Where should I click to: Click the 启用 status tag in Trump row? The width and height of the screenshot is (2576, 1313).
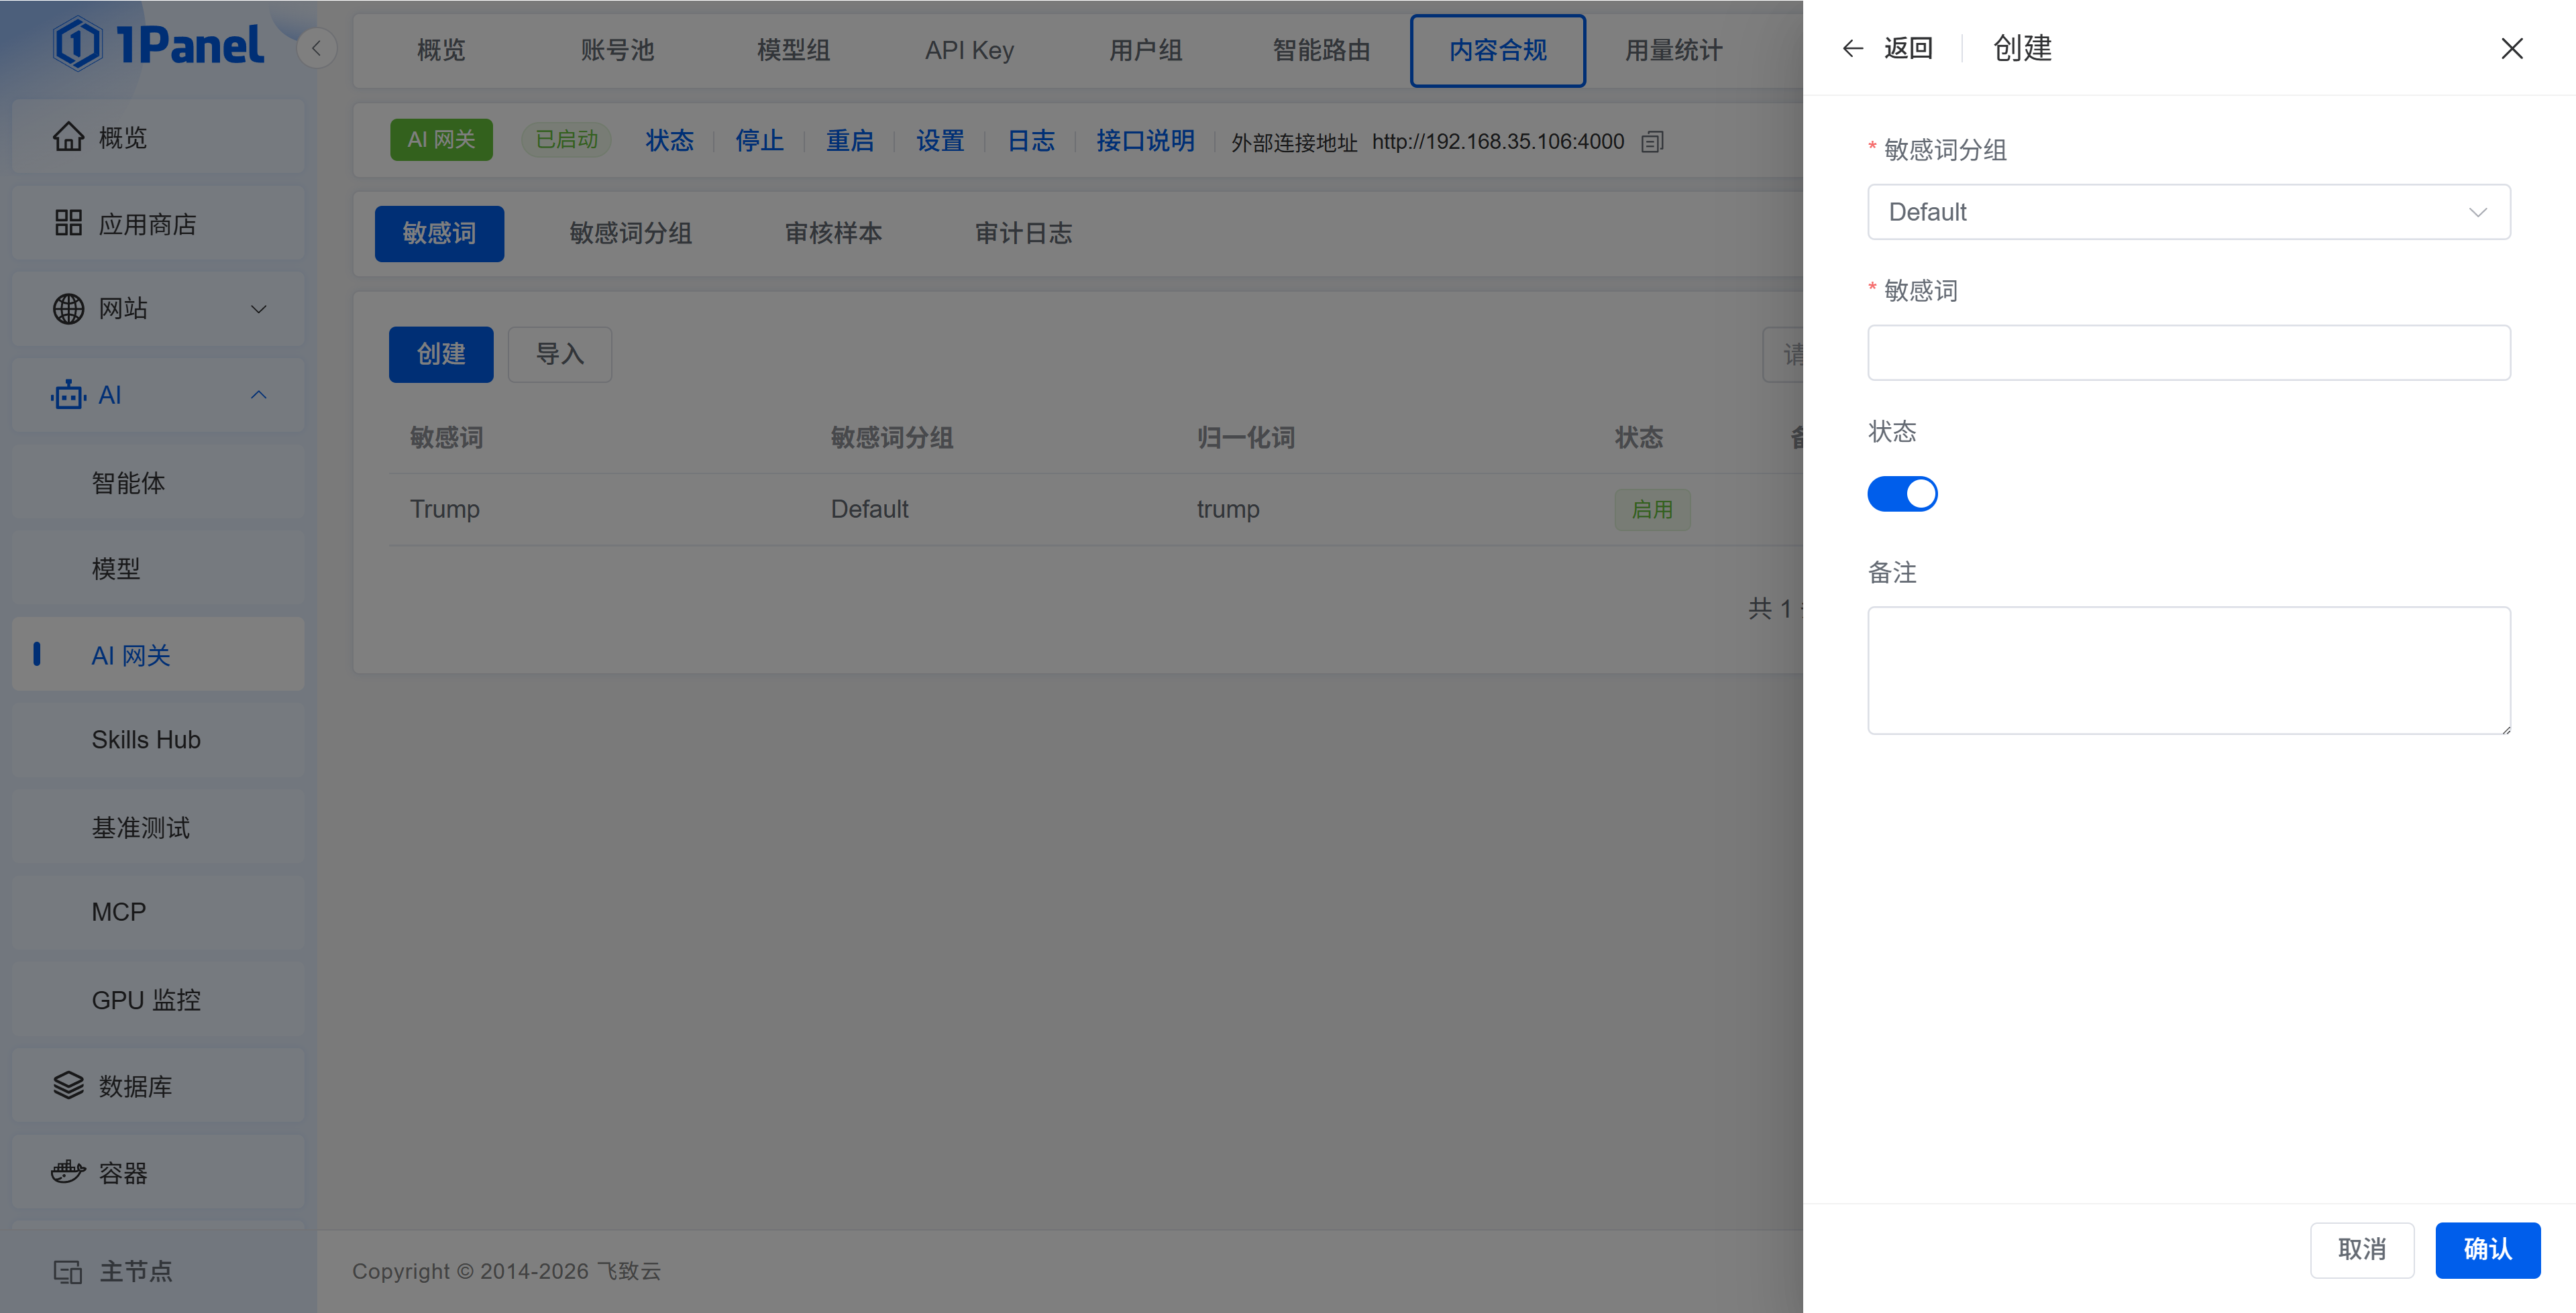pos(1652,510)
